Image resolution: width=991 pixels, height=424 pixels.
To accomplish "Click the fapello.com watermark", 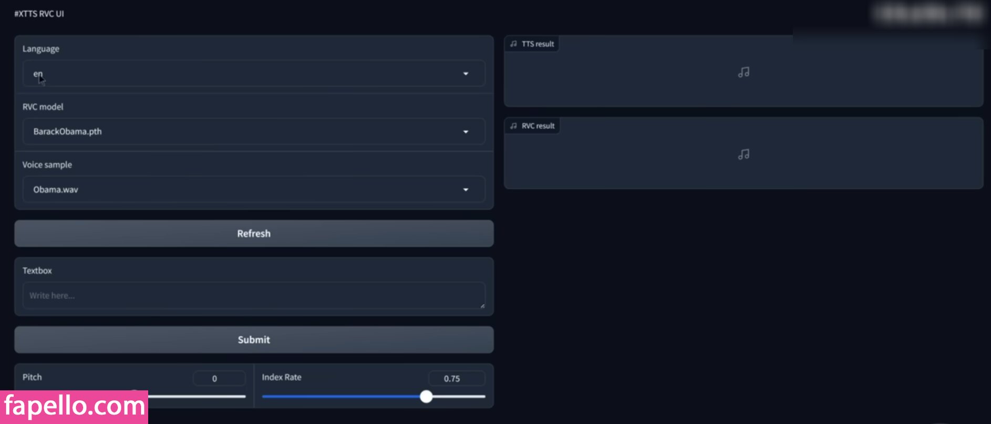I will pos(74,407).
